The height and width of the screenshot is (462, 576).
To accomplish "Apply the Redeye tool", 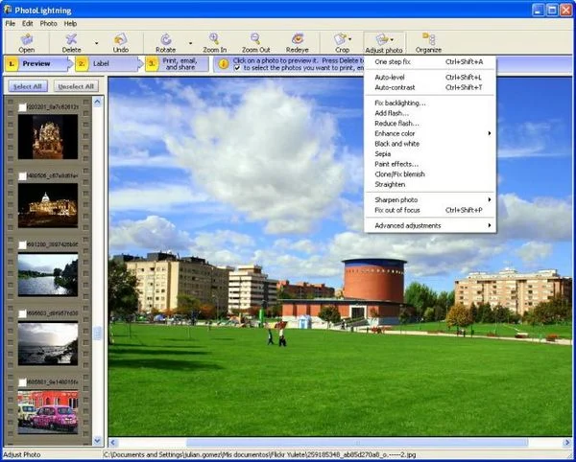I will pos(297,39).
